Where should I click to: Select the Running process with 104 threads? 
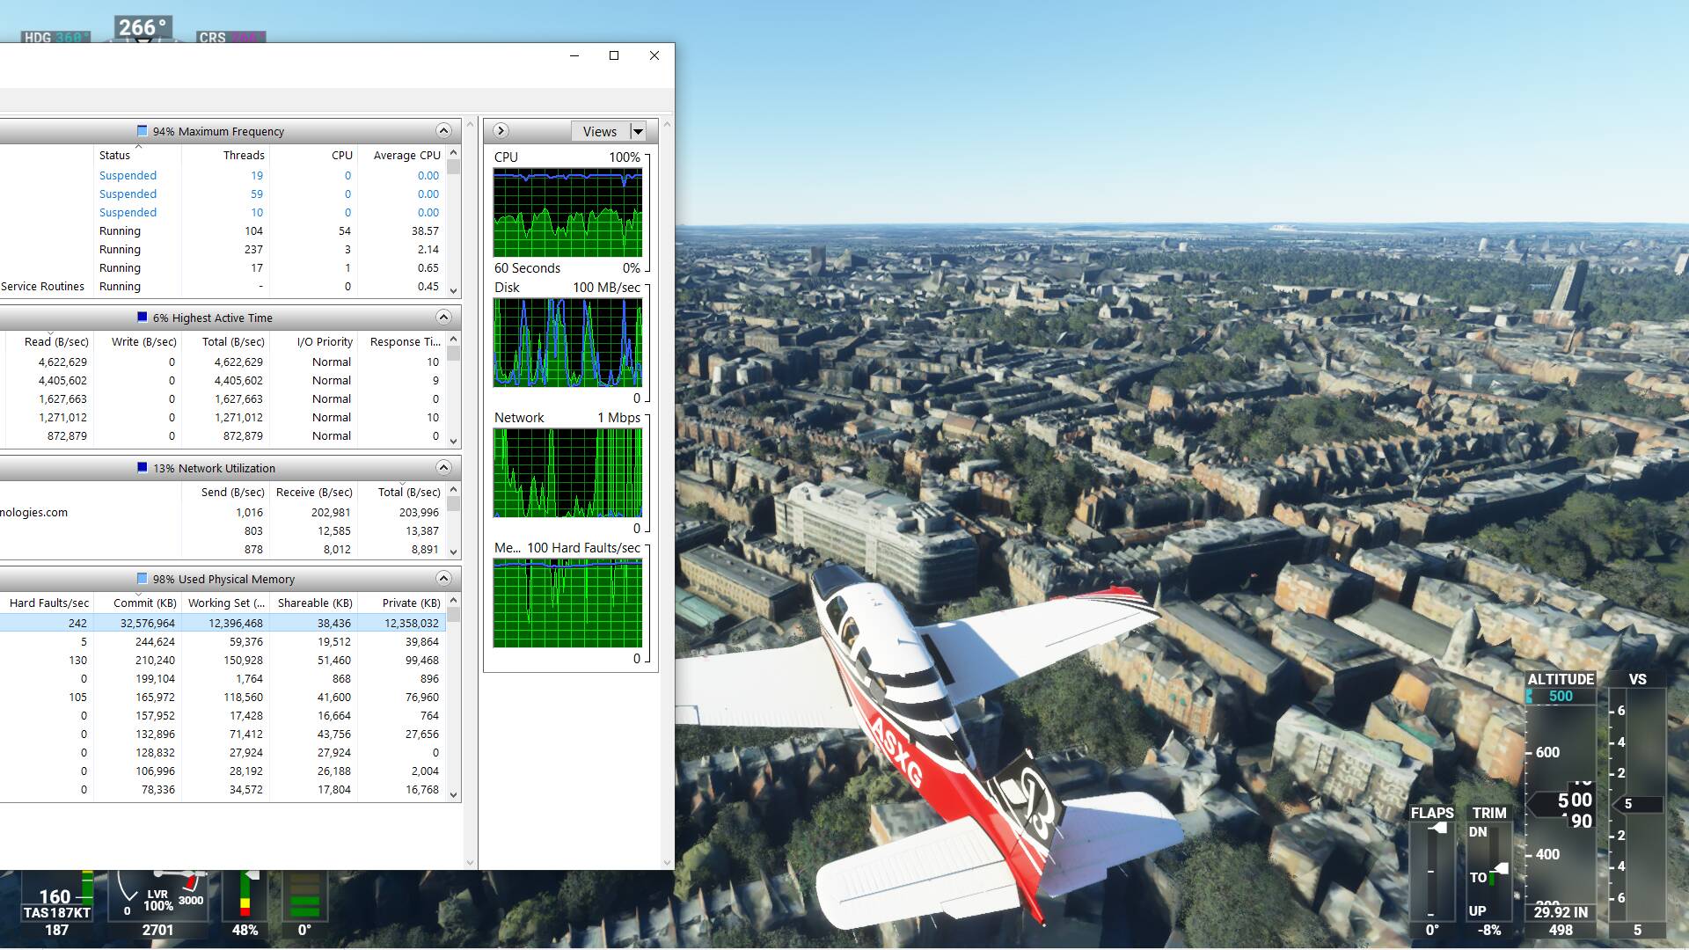[x=223, y=230]
